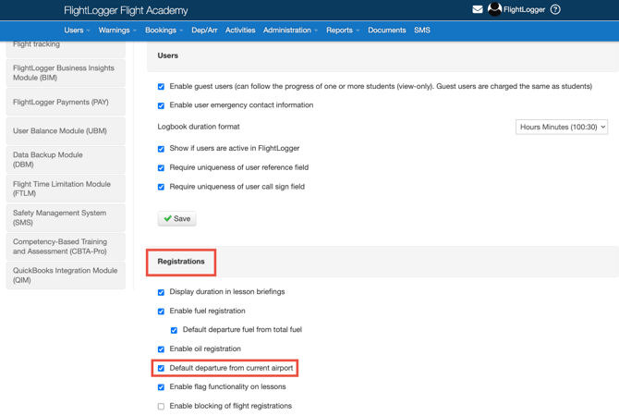Go to the Dep/Arr page
This screenshot has width=619, height=416.
pyautogui.click(x=204, y=31)
